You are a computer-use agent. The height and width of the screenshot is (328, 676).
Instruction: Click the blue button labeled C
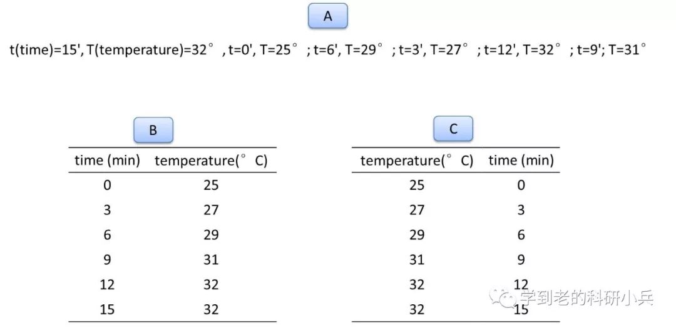tap(453, 129)
